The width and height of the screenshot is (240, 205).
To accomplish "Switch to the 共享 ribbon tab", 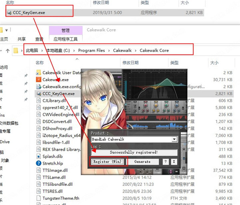I will (x=22, y=39).
